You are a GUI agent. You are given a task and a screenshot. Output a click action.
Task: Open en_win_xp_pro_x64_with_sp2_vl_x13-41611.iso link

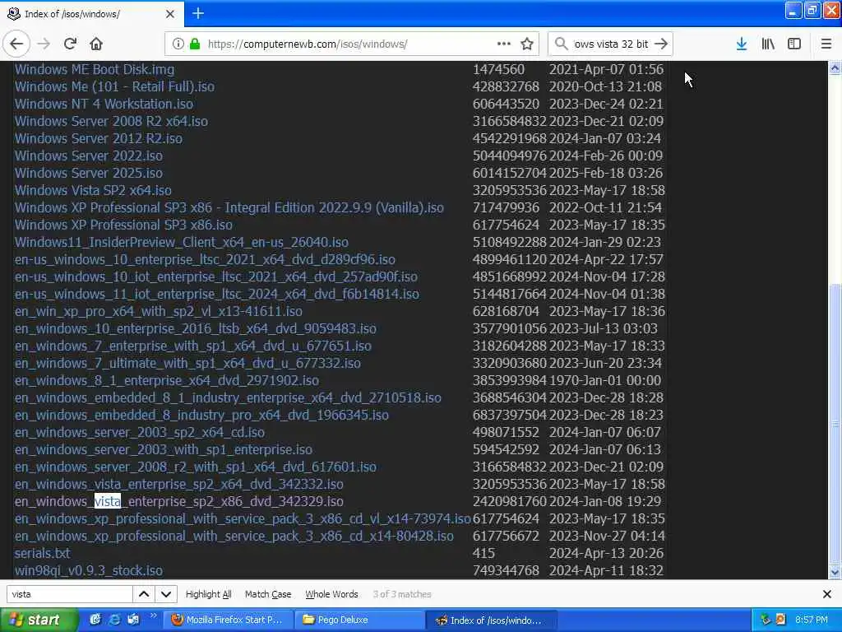(159, 311)
